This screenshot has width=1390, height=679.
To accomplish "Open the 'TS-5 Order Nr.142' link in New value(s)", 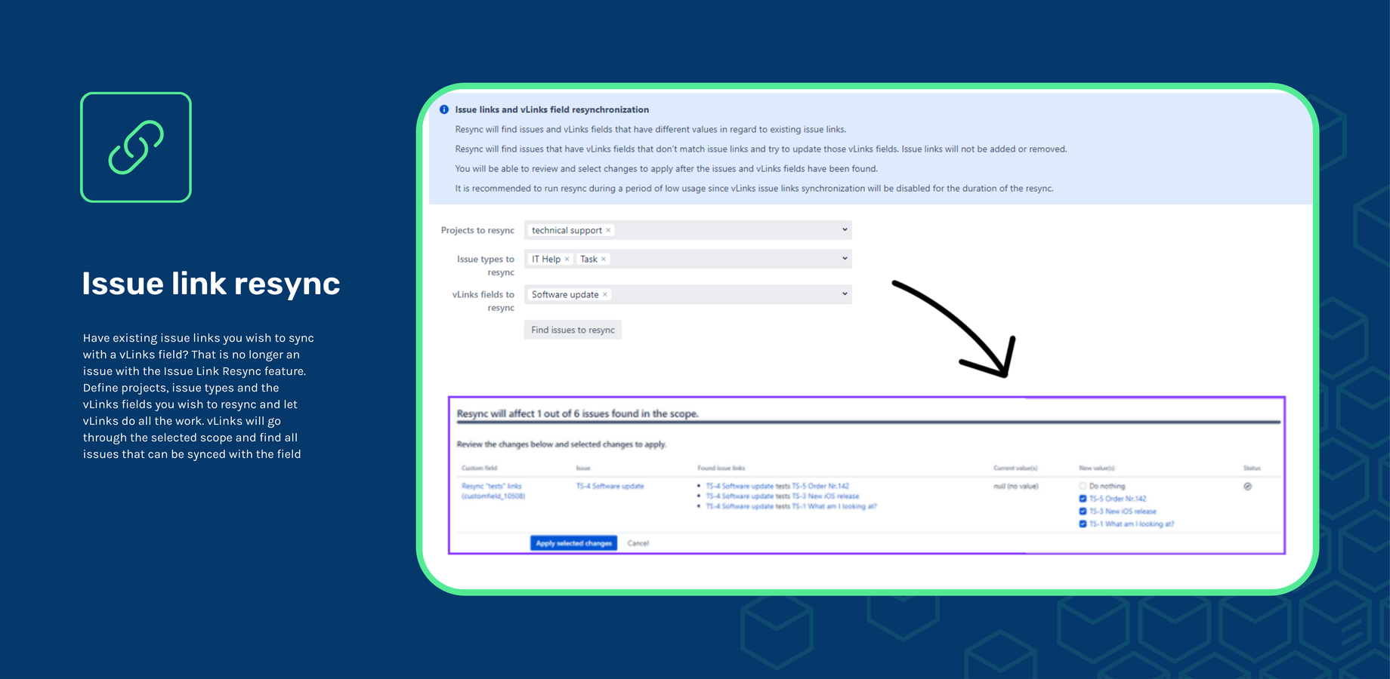I will [x=1117, y=499].
